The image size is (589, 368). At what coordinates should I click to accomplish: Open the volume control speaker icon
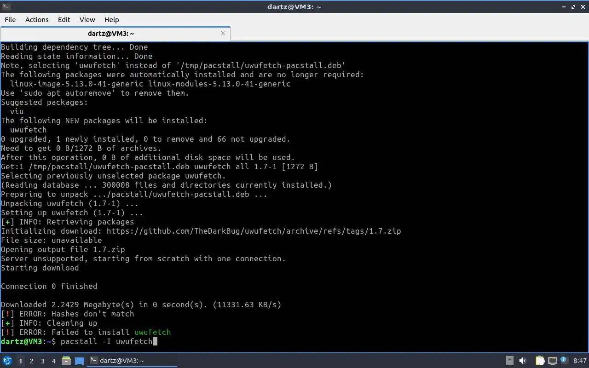point(523,361)
